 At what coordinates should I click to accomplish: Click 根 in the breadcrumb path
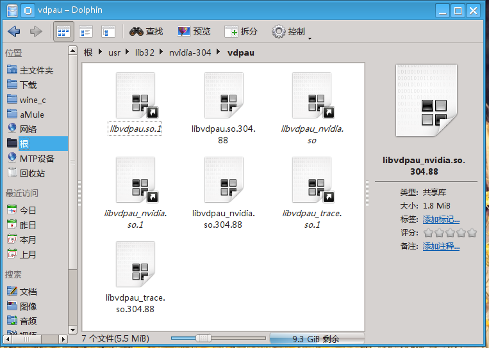[88, 52]
